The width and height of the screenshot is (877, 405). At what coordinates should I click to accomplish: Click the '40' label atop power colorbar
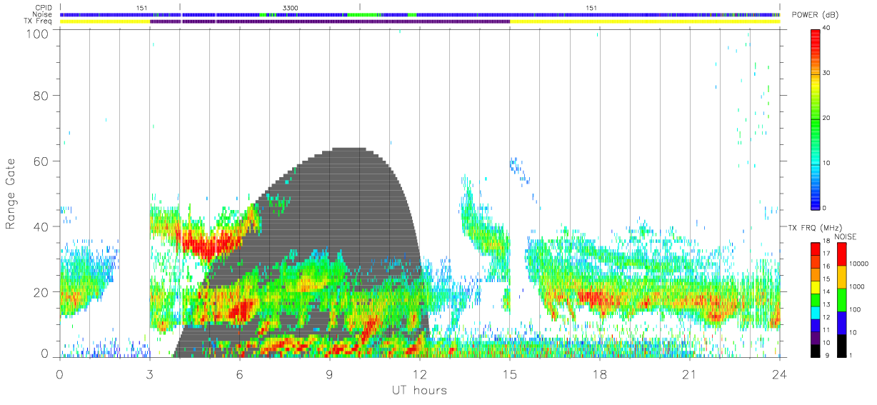tap(826, 28)
